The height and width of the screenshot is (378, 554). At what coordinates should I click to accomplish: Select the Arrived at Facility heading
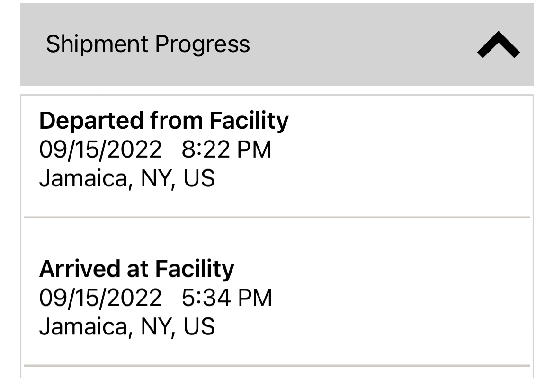pyautogui.click(x=136, y=269)
